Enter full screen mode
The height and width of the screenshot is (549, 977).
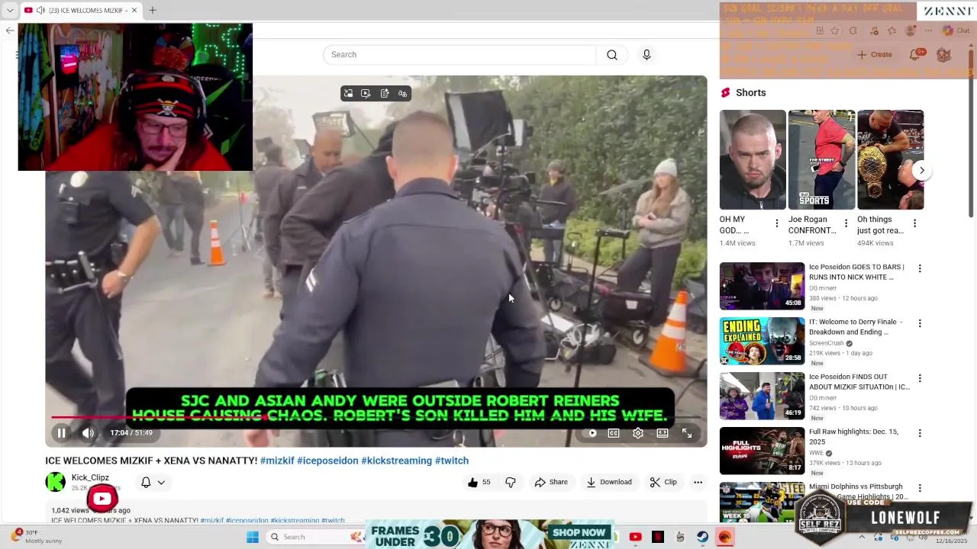(x=687, y=433)
